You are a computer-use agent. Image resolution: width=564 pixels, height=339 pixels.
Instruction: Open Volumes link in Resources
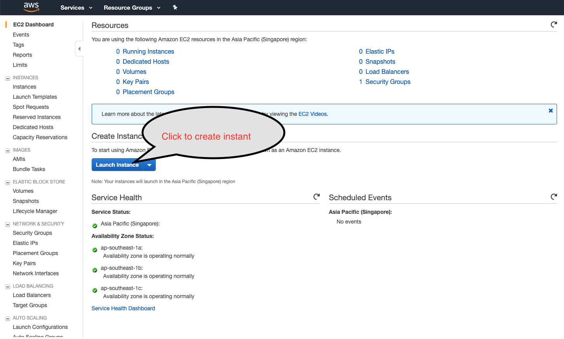click(134, 72)
